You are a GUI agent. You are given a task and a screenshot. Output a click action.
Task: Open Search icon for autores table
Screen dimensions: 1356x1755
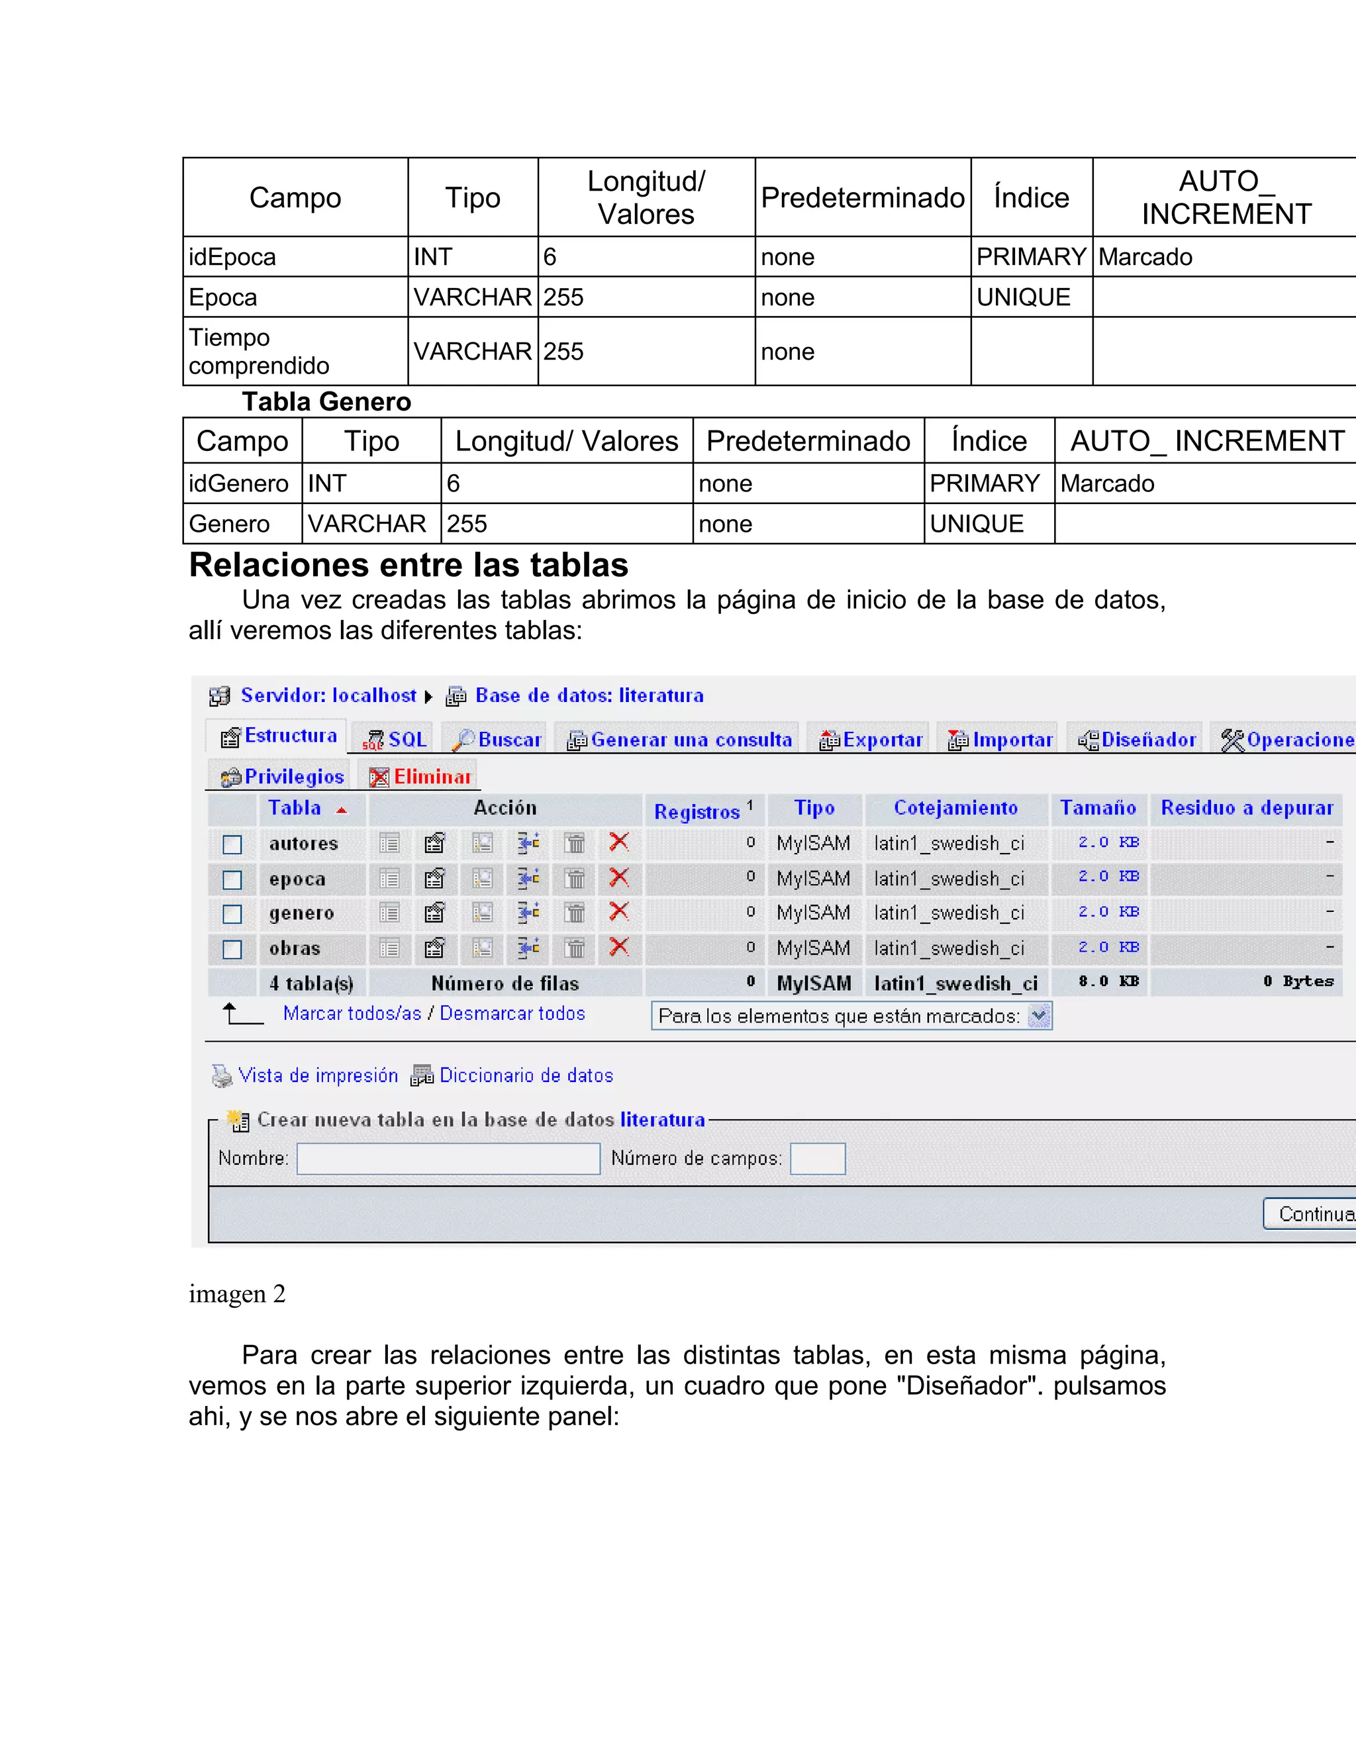click(x=482, y=843)
